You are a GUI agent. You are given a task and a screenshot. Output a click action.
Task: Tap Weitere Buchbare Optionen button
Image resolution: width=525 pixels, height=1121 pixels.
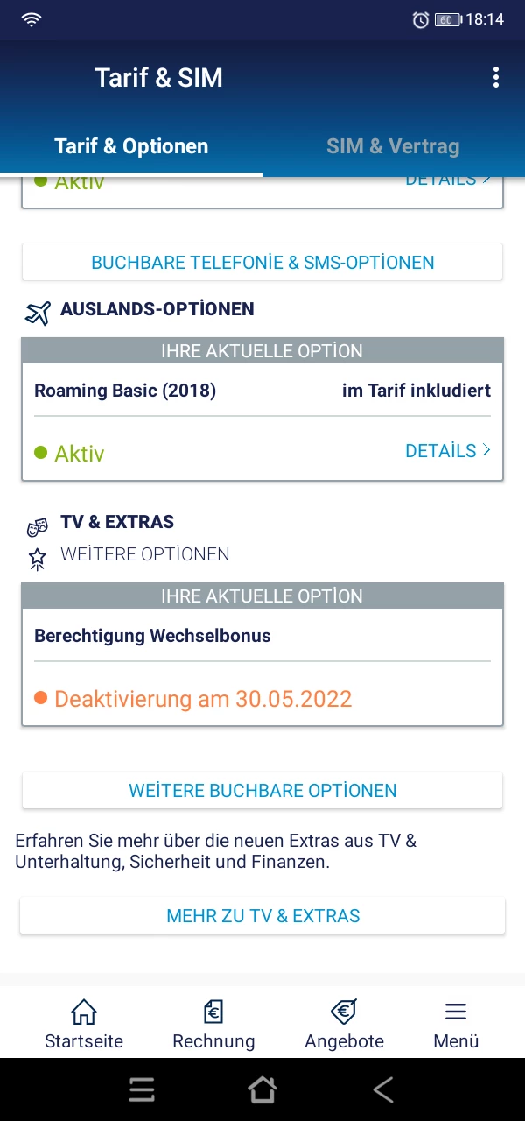262,790
